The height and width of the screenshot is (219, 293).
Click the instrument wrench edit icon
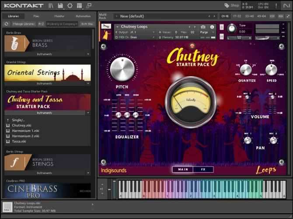106,26
